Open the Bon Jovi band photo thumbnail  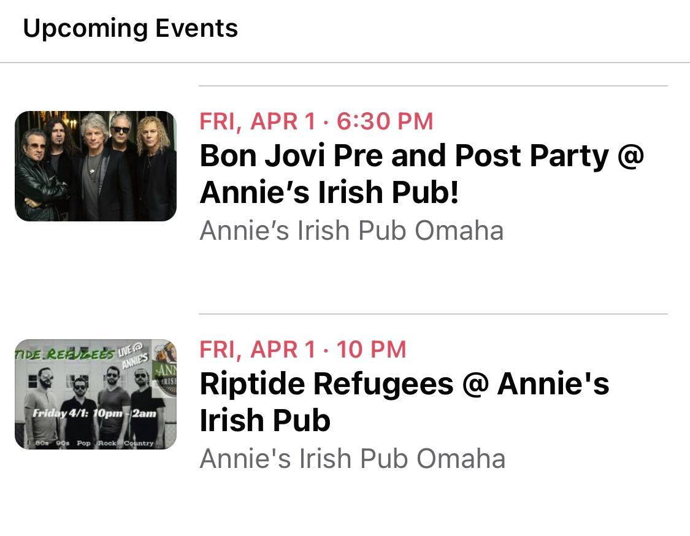pyautogui.click(x=95, y=166)
